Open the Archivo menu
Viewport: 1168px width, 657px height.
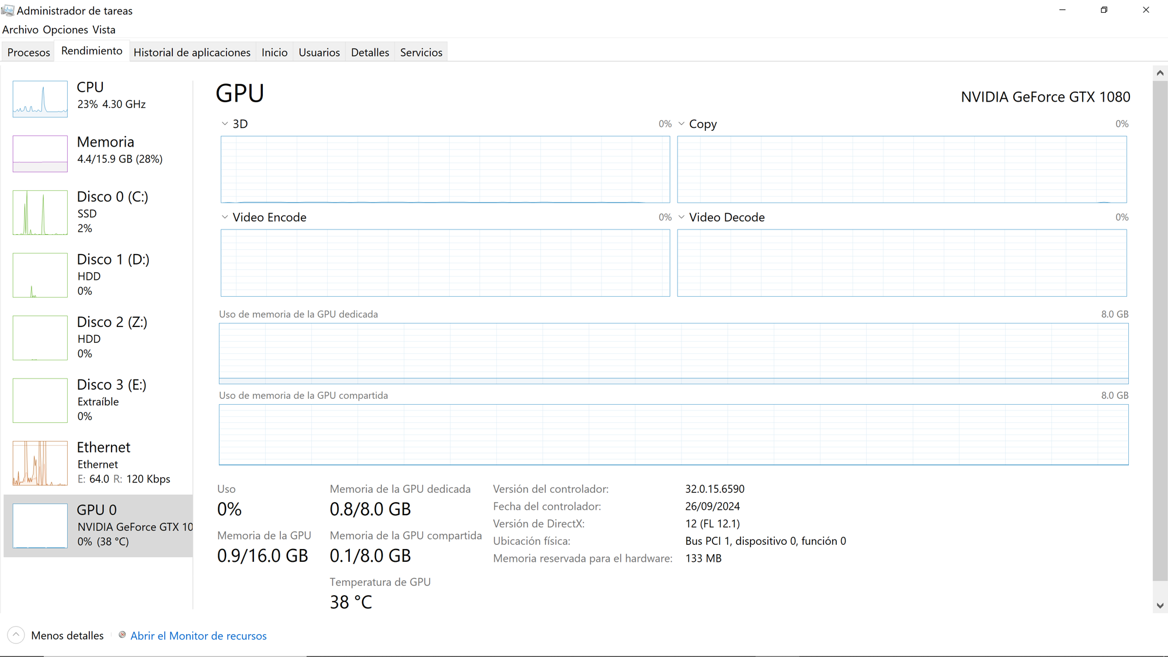point(20,30)
